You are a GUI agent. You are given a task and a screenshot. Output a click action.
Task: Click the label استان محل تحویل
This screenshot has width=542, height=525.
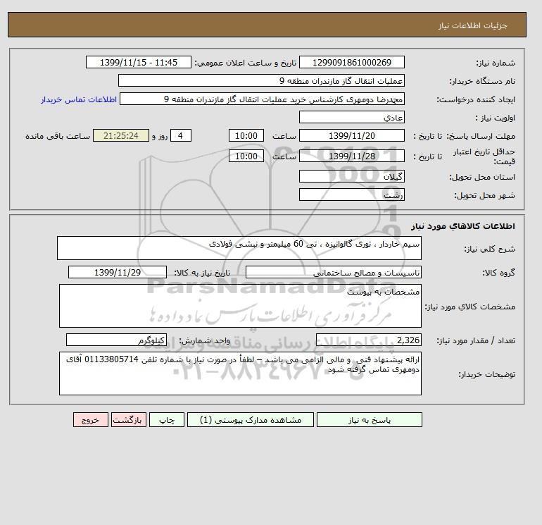pos(482,178)
